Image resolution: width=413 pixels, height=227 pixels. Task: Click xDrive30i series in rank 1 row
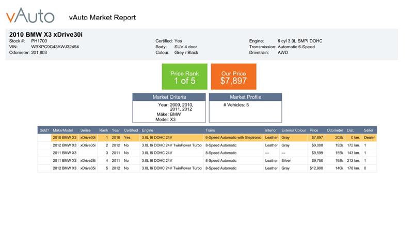pyautogui.click(x=88, y=138)
